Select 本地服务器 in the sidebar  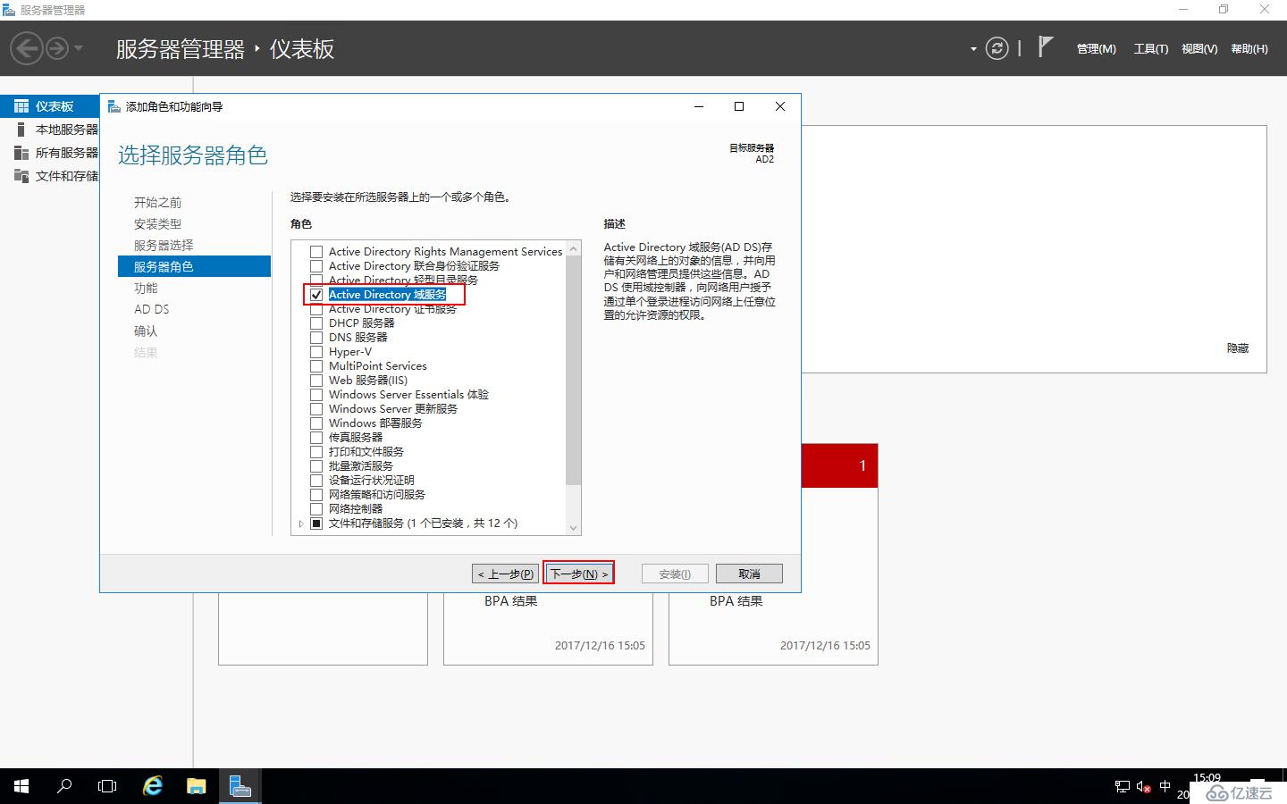(50, 130)
